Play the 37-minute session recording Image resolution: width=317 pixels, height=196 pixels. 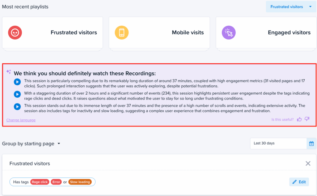point(17,82)
